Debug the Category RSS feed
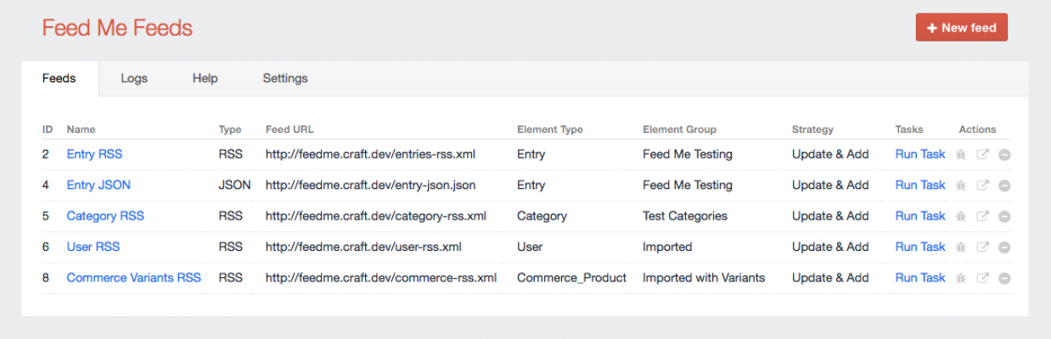 coord(961,216)
